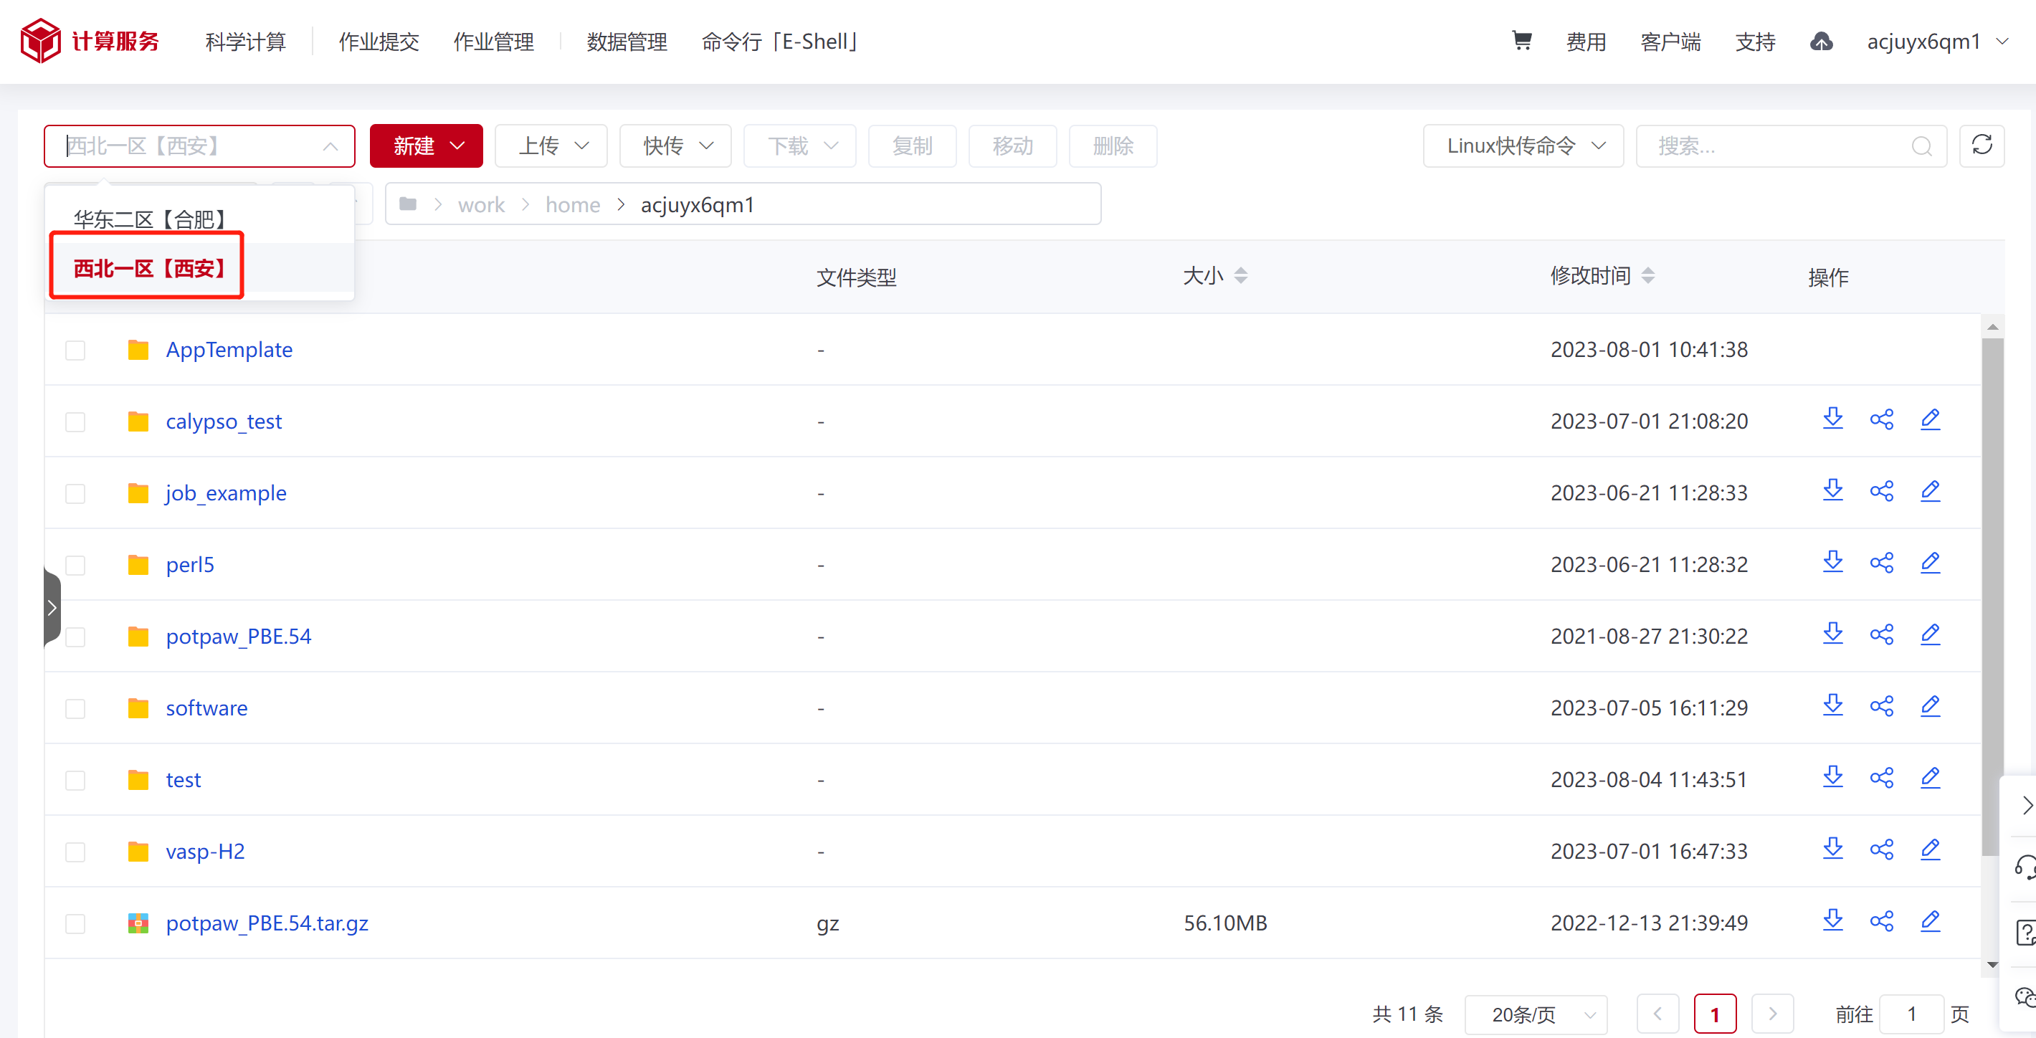Click the 计算服务 logo
Viewport: 2036px width, 1038px height.
coord(90,41)
